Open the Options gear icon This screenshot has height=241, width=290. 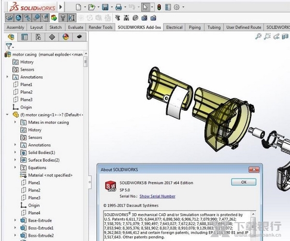176,7
